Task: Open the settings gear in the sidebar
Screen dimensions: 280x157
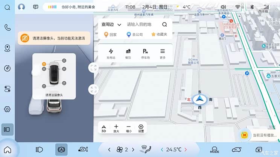Action: [7, 109]
